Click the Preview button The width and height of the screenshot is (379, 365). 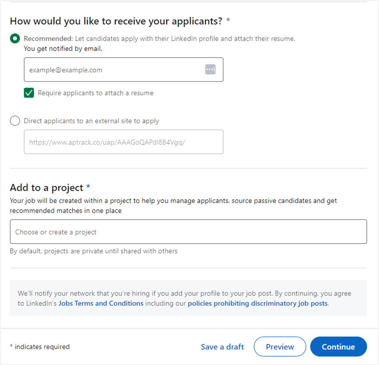pos(280,347)
